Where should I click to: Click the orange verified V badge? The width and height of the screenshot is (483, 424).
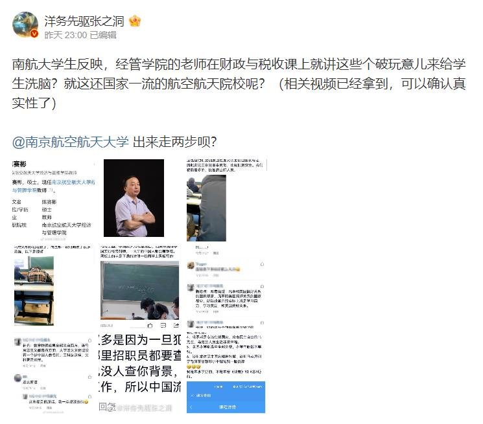[x=34, y=34]
